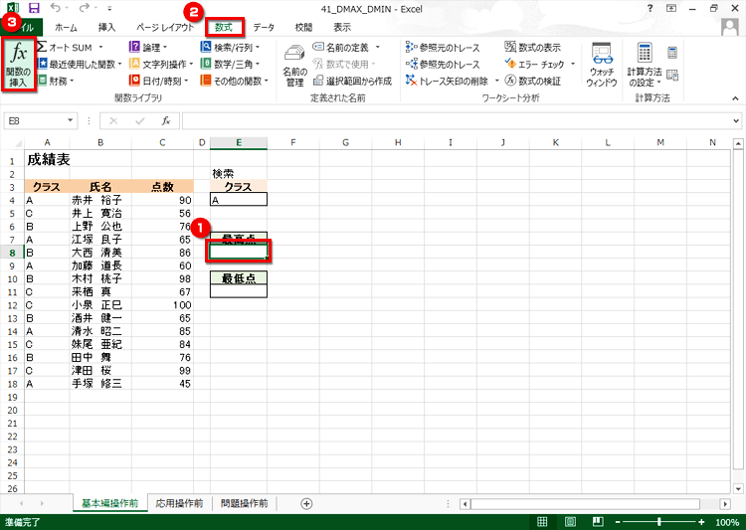This screenshot has width=746, height=530.
Task: Click the Redo arrow in title bar
Action: [x=84, y=8]
